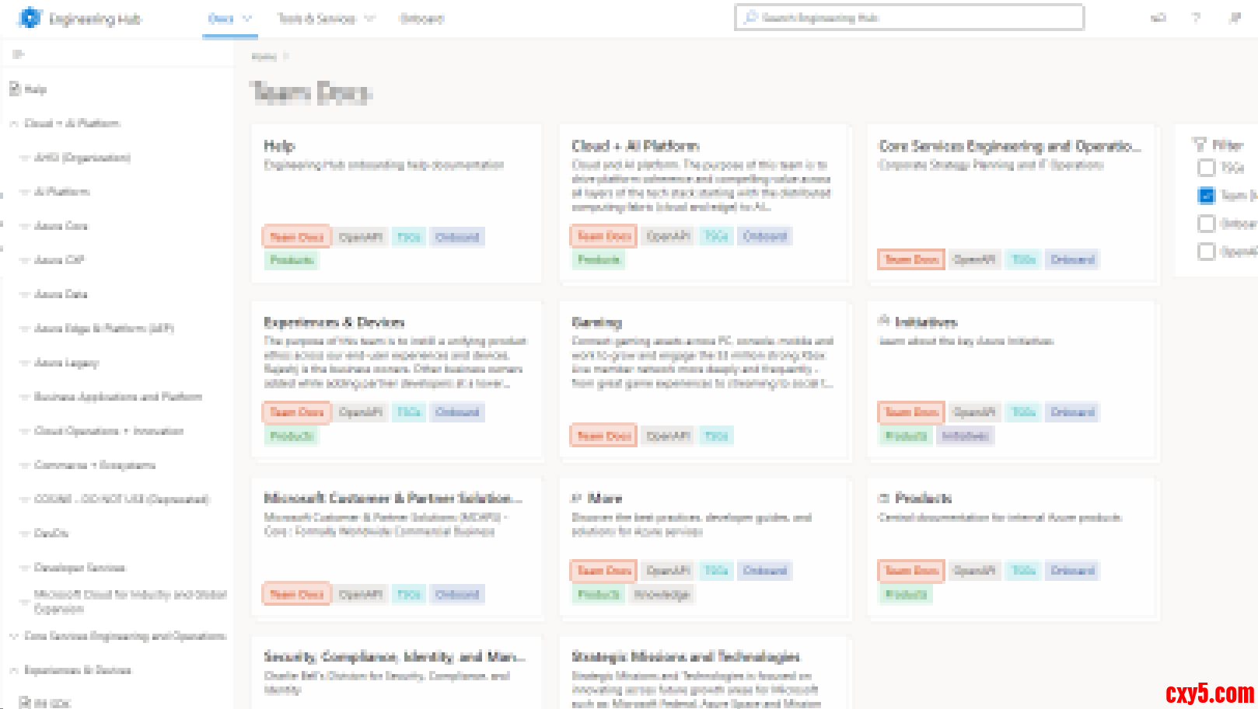Enable the TSGs filter checkbox
The width and height of the screenshot is (1258, 709).
click(1206, 168)
